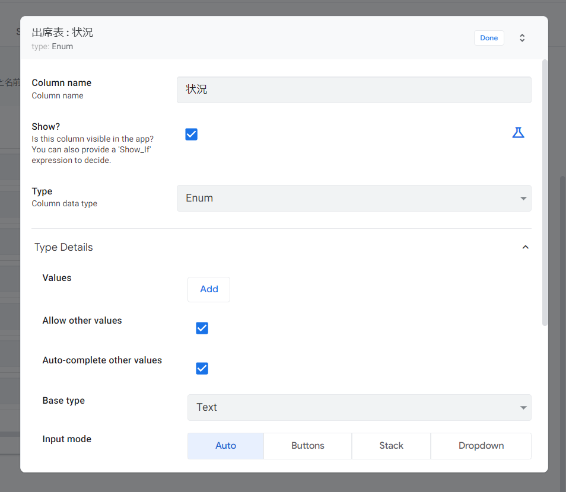Uncheck Allow other values
Image resolution: width=566 pixels, height=492 pixels.
202,328
